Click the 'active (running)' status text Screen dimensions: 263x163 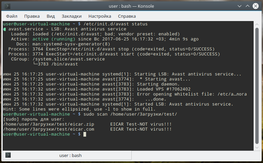(x=54, y=39)
